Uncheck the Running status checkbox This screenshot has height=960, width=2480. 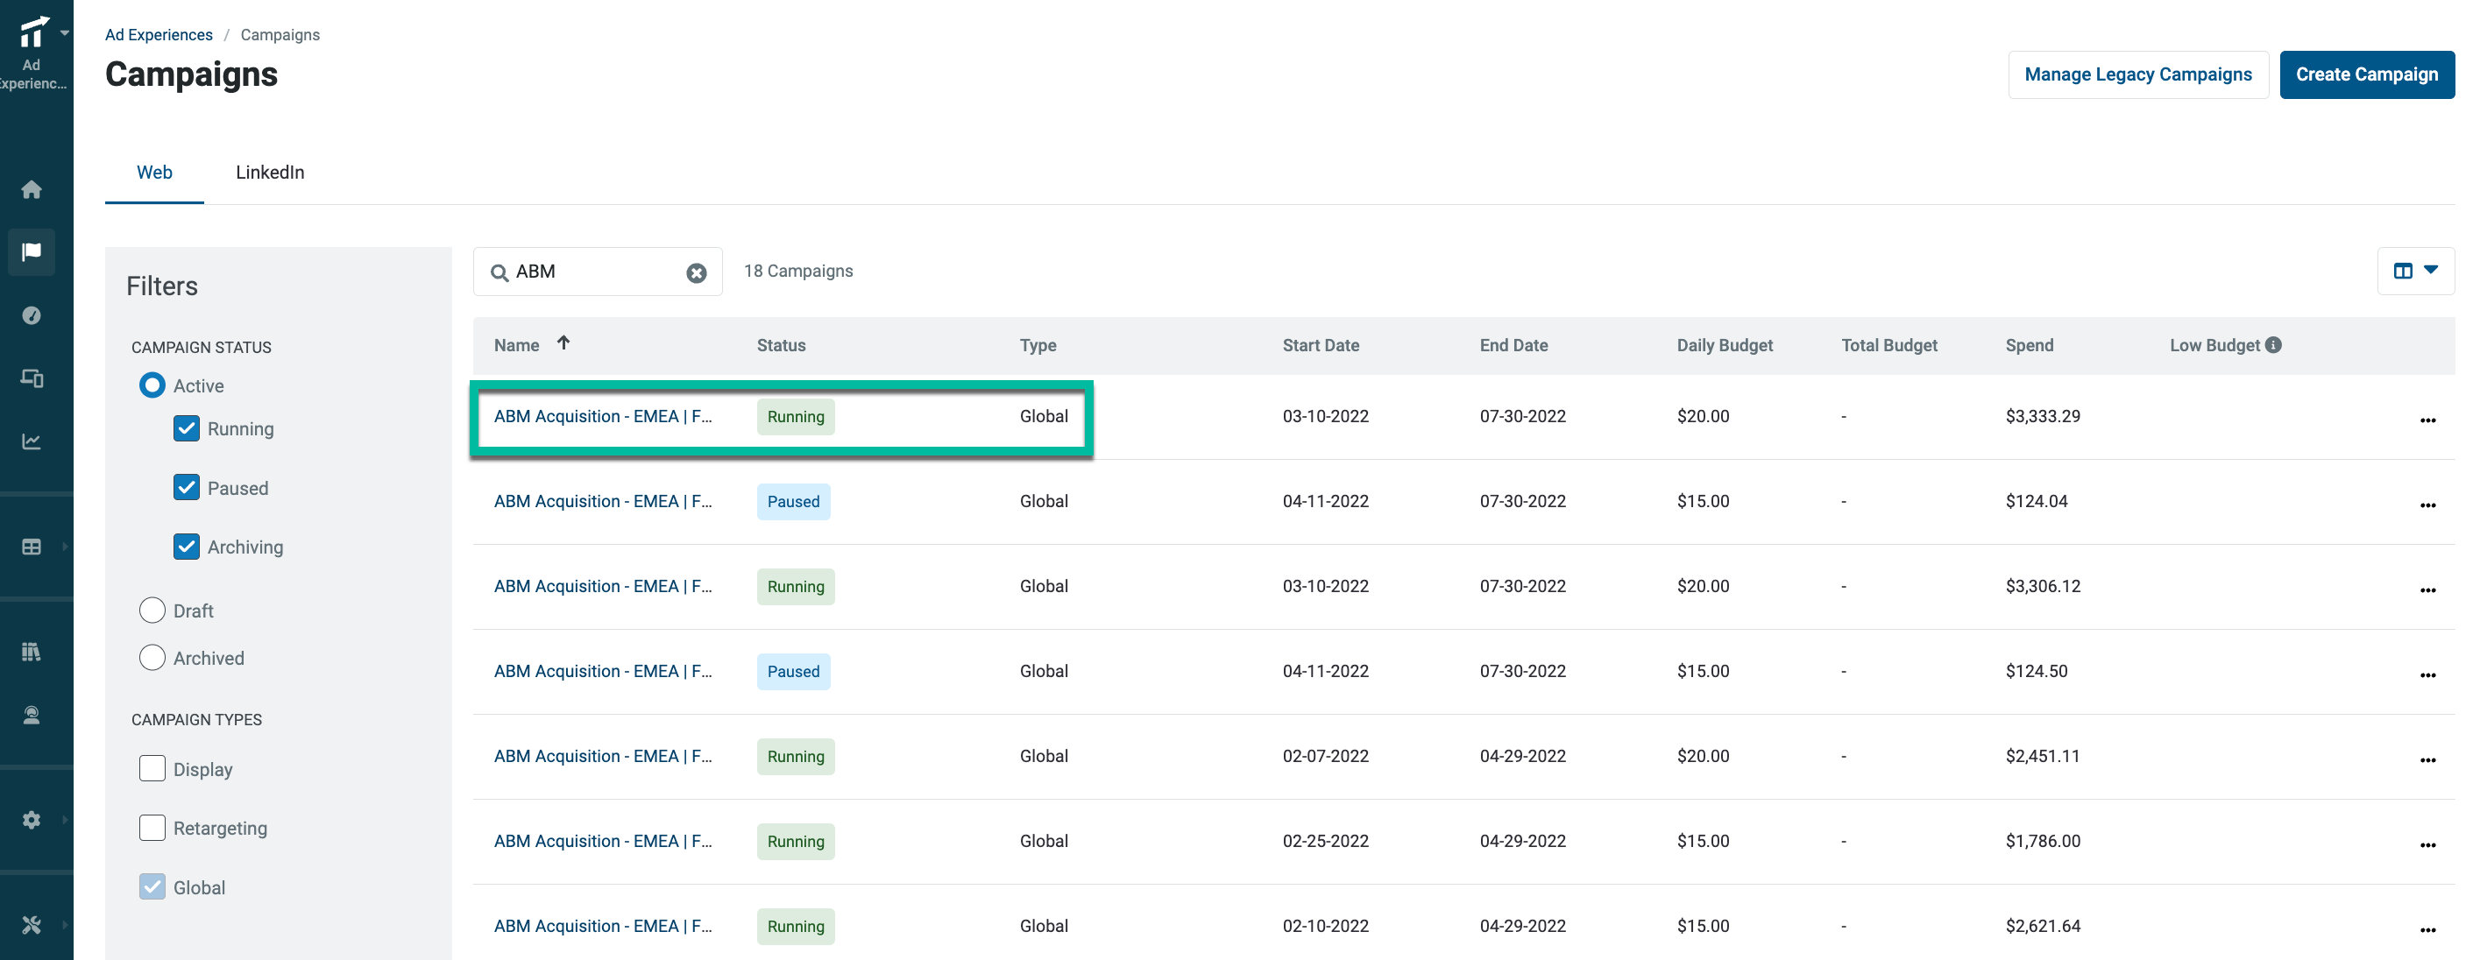(187, 428)
